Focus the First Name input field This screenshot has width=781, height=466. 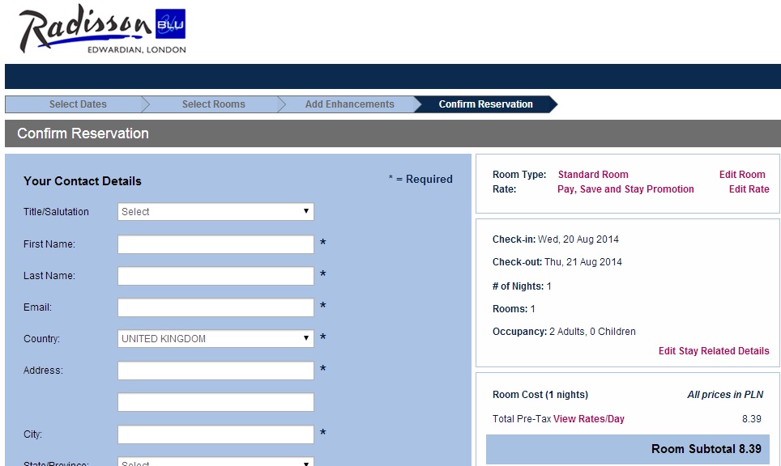pos(216,244)
